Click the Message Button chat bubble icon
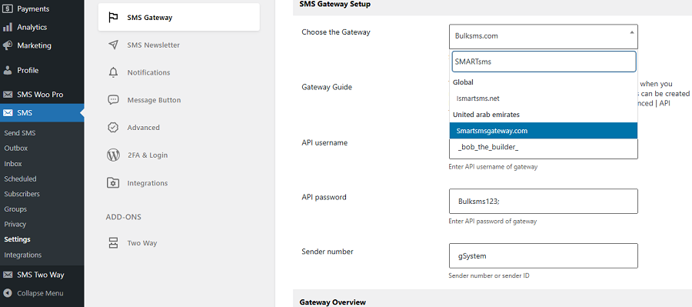Viewport: 692px width, 307px height. [114, 100]
